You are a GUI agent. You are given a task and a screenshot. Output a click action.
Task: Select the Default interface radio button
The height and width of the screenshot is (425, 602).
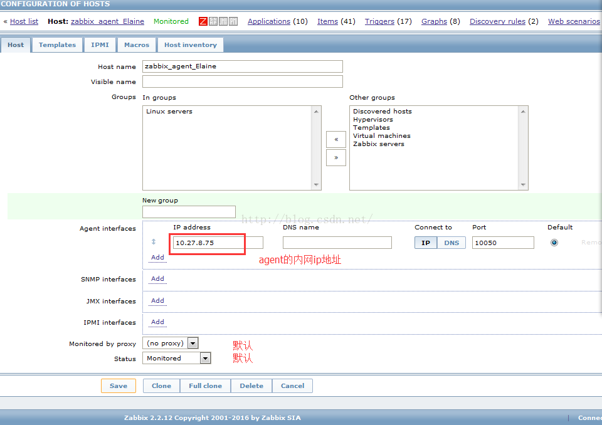(x=554, y=243)
